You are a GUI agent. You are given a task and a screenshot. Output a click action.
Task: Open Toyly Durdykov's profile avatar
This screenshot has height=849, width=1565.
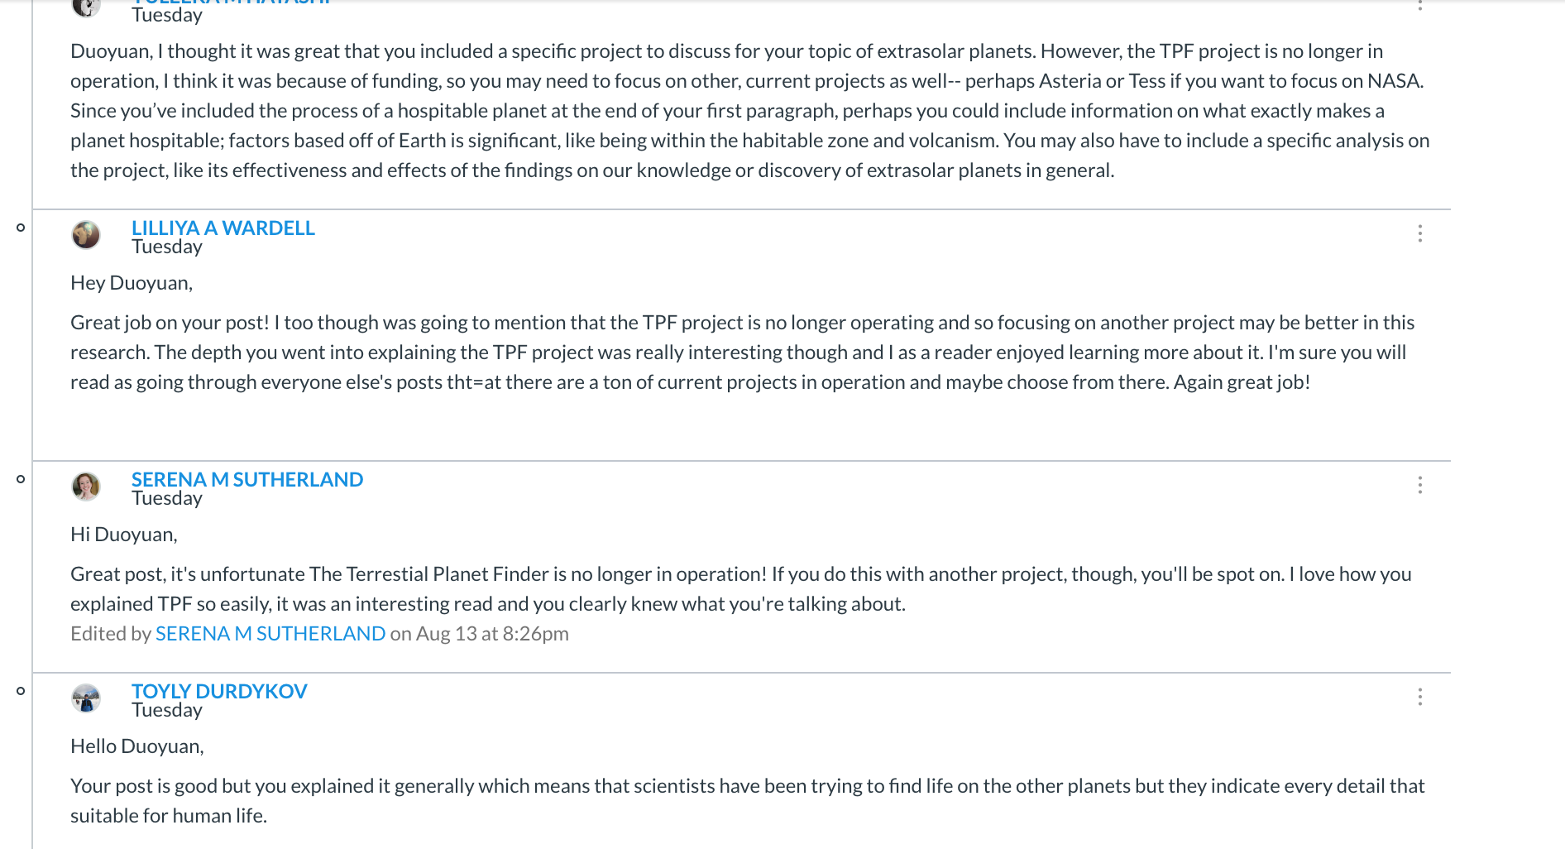[x=86, y=698]
